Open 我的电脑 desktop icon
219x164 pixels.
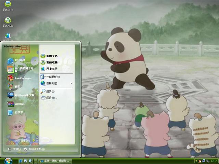8,22
